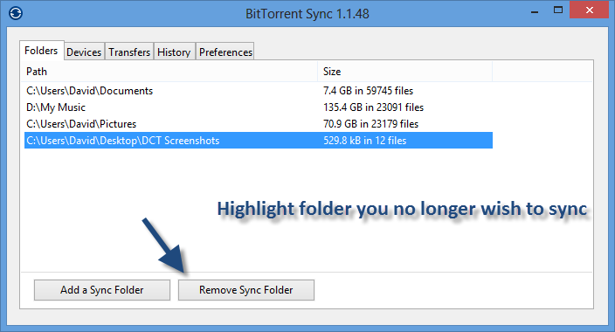Image resolution: width=615 pixels, height=332 pixels.
Task: Select the Folders tab
Action: [41, 50]
